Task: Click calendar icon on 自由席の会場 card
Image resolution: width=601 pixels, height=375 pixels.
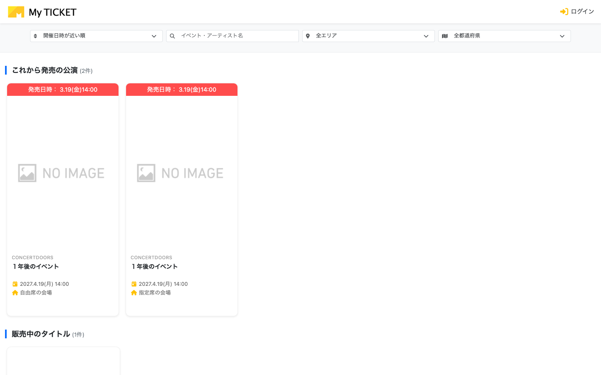Action: coord(15,284)
